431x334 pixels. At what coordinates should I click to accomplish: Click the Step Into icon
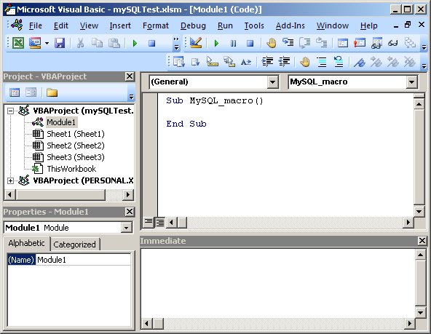[288, 43]
